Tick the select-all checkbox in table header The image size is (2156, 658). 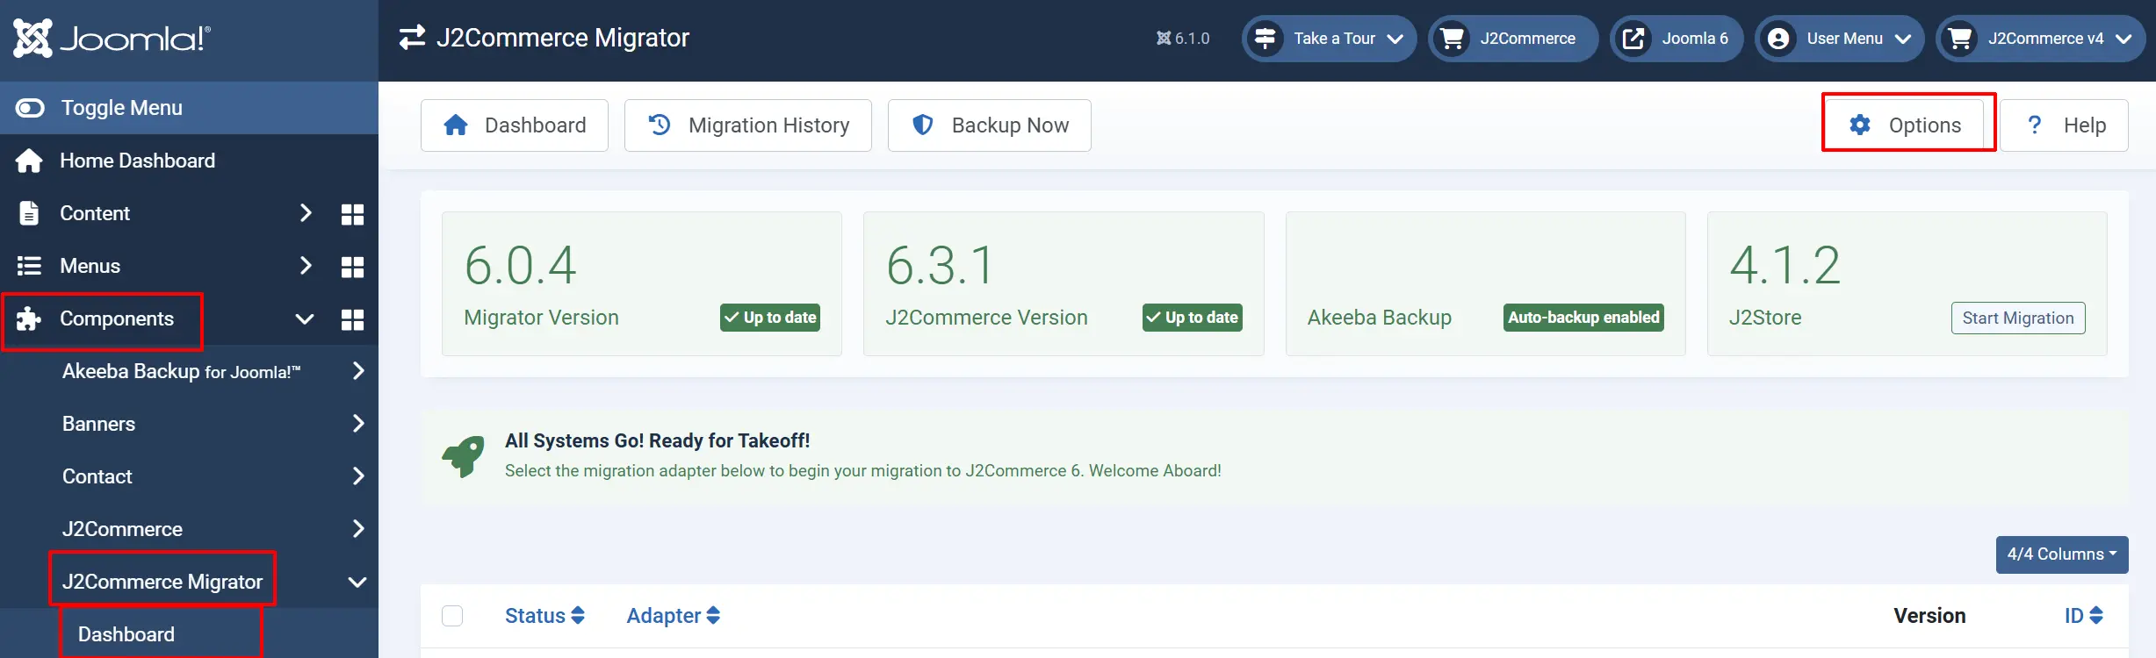[x=452, y=616]
